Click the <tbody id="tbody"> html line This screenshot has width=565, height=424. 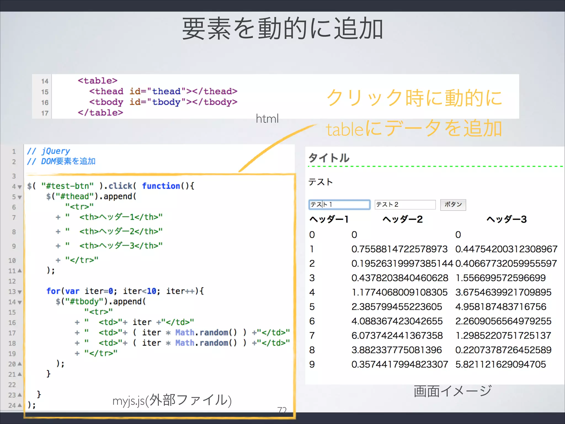point(163,102)
